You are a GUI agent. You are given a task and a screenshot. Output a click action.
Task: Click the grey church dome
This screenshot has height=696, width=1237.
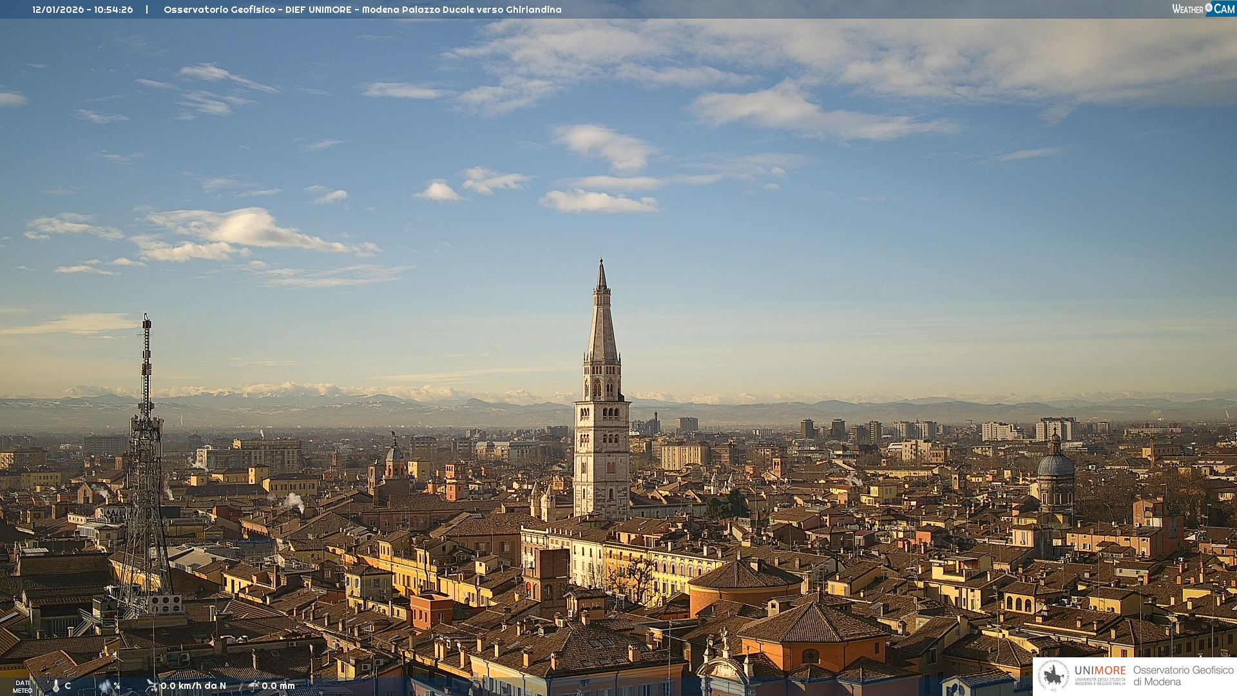(1055, 465)
